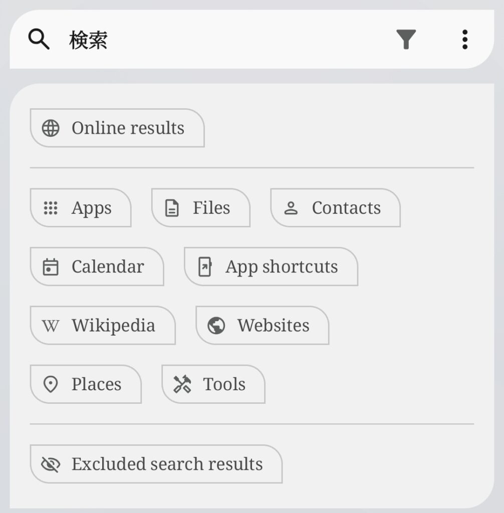Click the map pin icon on Places
This screenshot has height=513, width=504.
[51, 385]
